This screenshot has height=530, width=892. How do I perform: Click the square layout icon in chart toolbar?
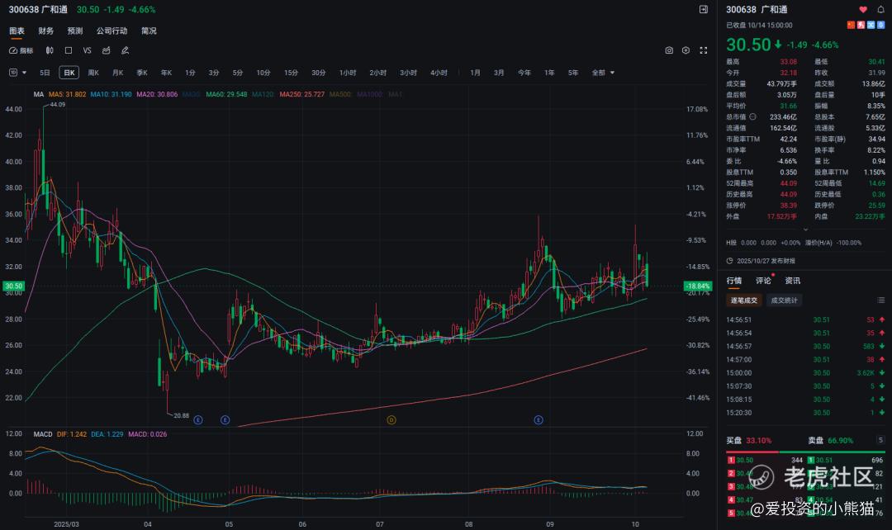click(69, 50)
